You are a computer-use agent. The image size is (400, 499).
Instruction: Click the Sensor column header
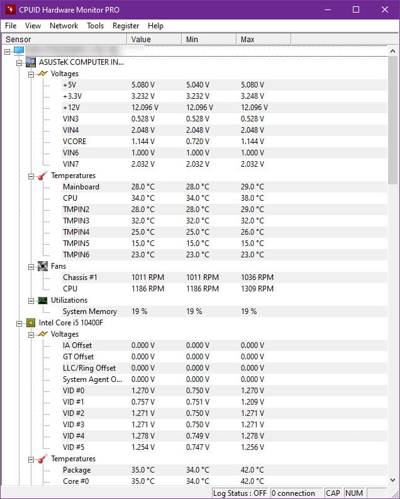point(64,39)
